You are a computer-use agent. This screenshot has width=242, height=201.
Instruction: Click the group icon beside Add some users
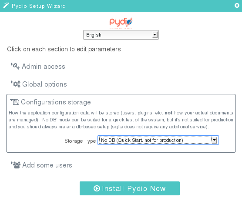(17, 165)
